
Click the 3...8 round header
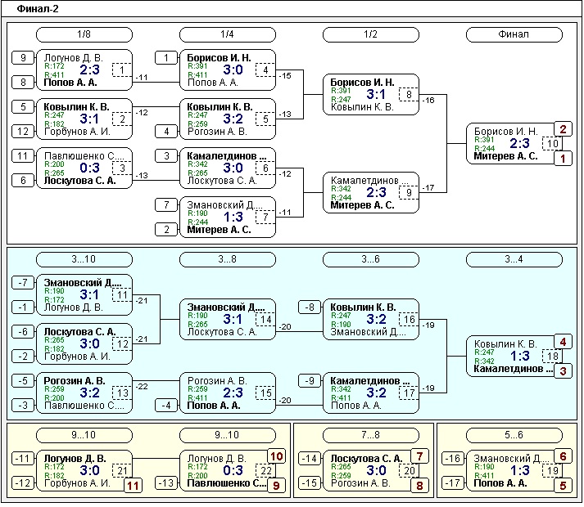[227, 259]
